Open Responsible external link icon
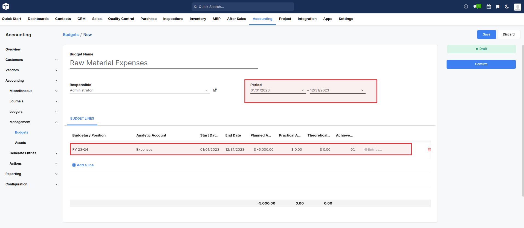Screen dimensions: 524x228 pos(215,90)
